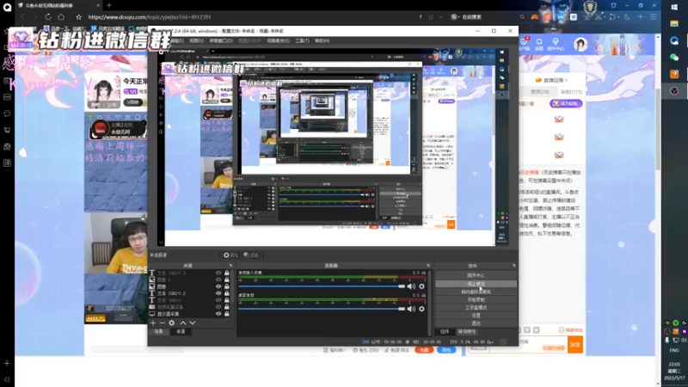Image resolution: width=688 pixels, height=387 pixels.
Task: Switch to OBS from the Windows taskbar icon
Action: (674, 91)
